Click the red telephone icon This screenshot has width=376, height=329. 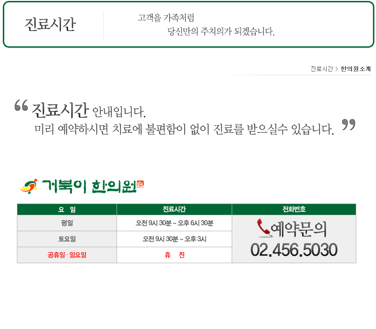coord(264,228)
